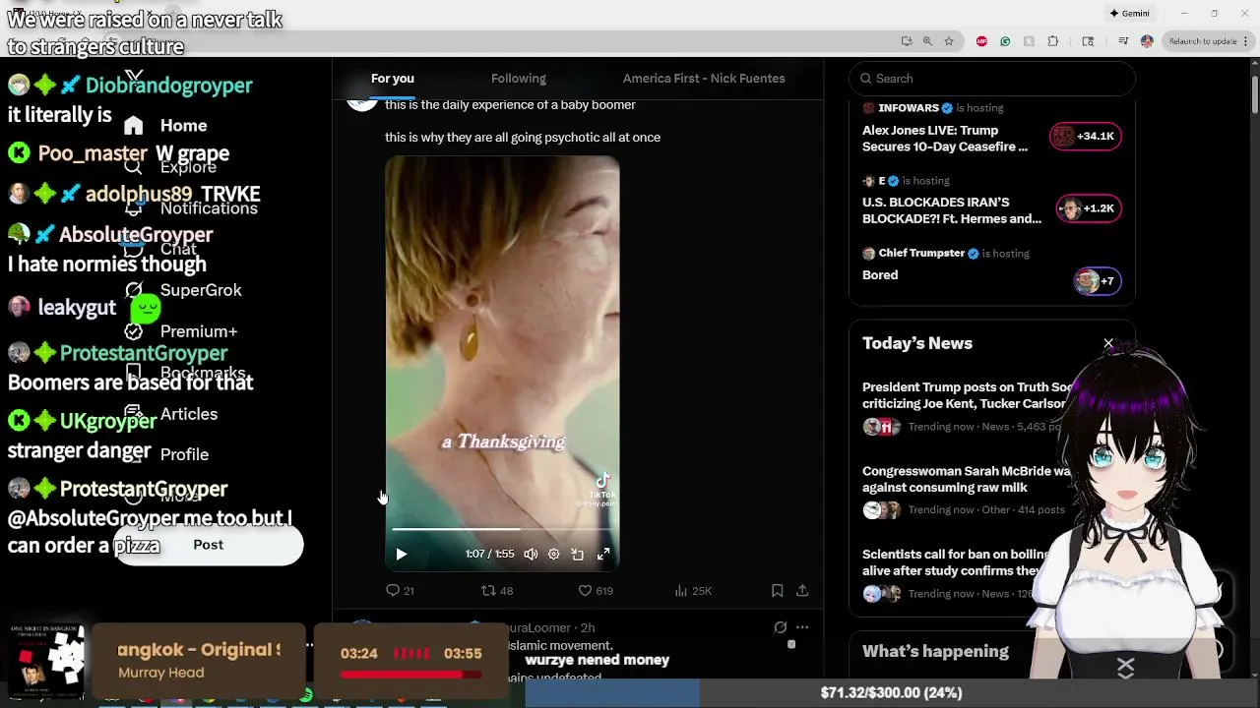1260x708 pixels.
Task: Reply to post with 21 comments
Action: (x=400, y=591)
